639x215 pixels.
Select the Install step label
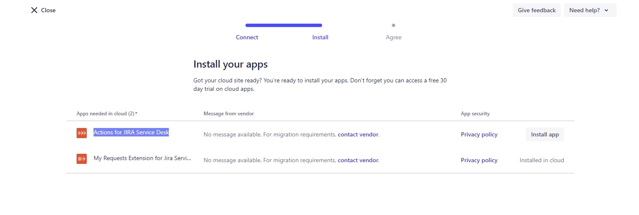320,37
